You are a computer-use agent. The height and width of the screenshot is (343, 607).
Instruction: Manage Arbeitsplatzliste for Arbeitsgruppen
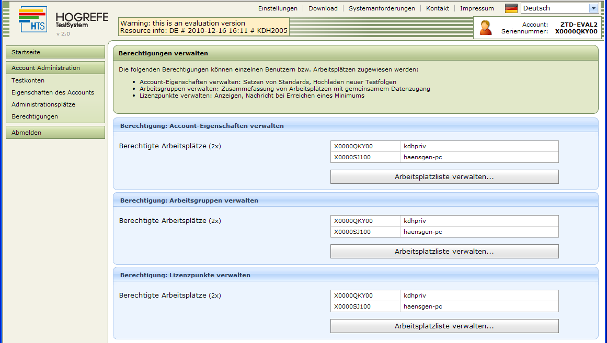click(444, 252)
